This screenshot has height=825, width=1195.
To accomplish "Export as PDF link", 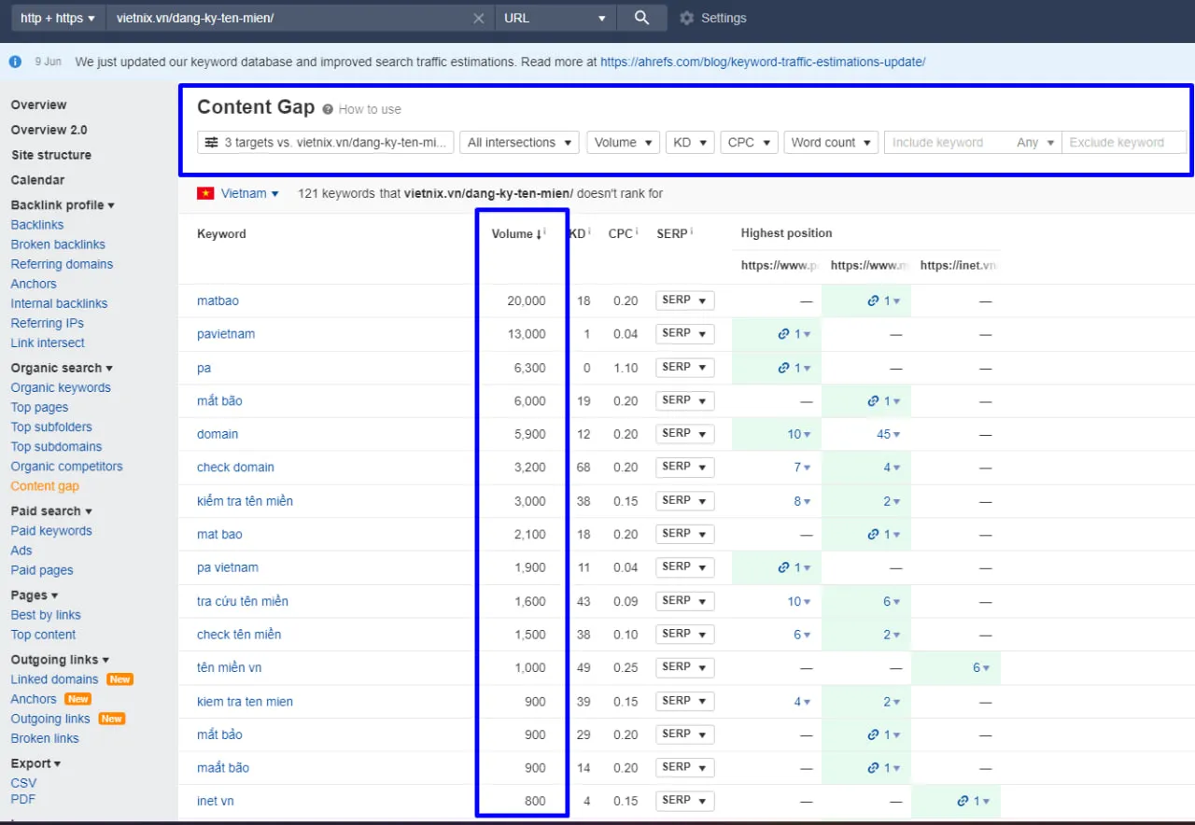I will (22, 799).
